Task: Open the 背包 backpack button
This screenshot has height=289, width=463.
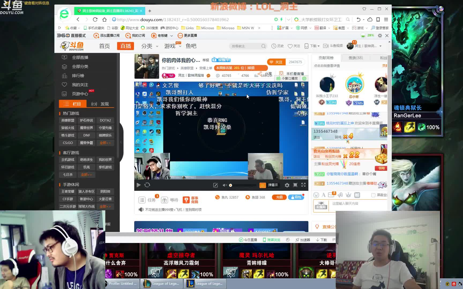Action: 296,197
